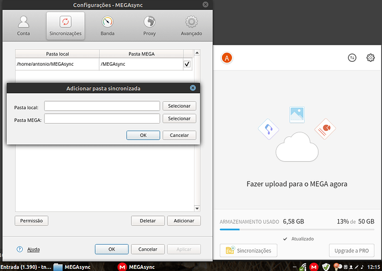The width and height of the screenshot is (382, 271).
Task: Click OK at bottom of Configurações window
Action: click(x=112, y=249)
